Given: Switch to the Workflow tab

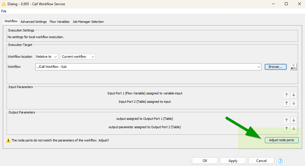Looking at the screenshot, I should click(x=11, y=21).
